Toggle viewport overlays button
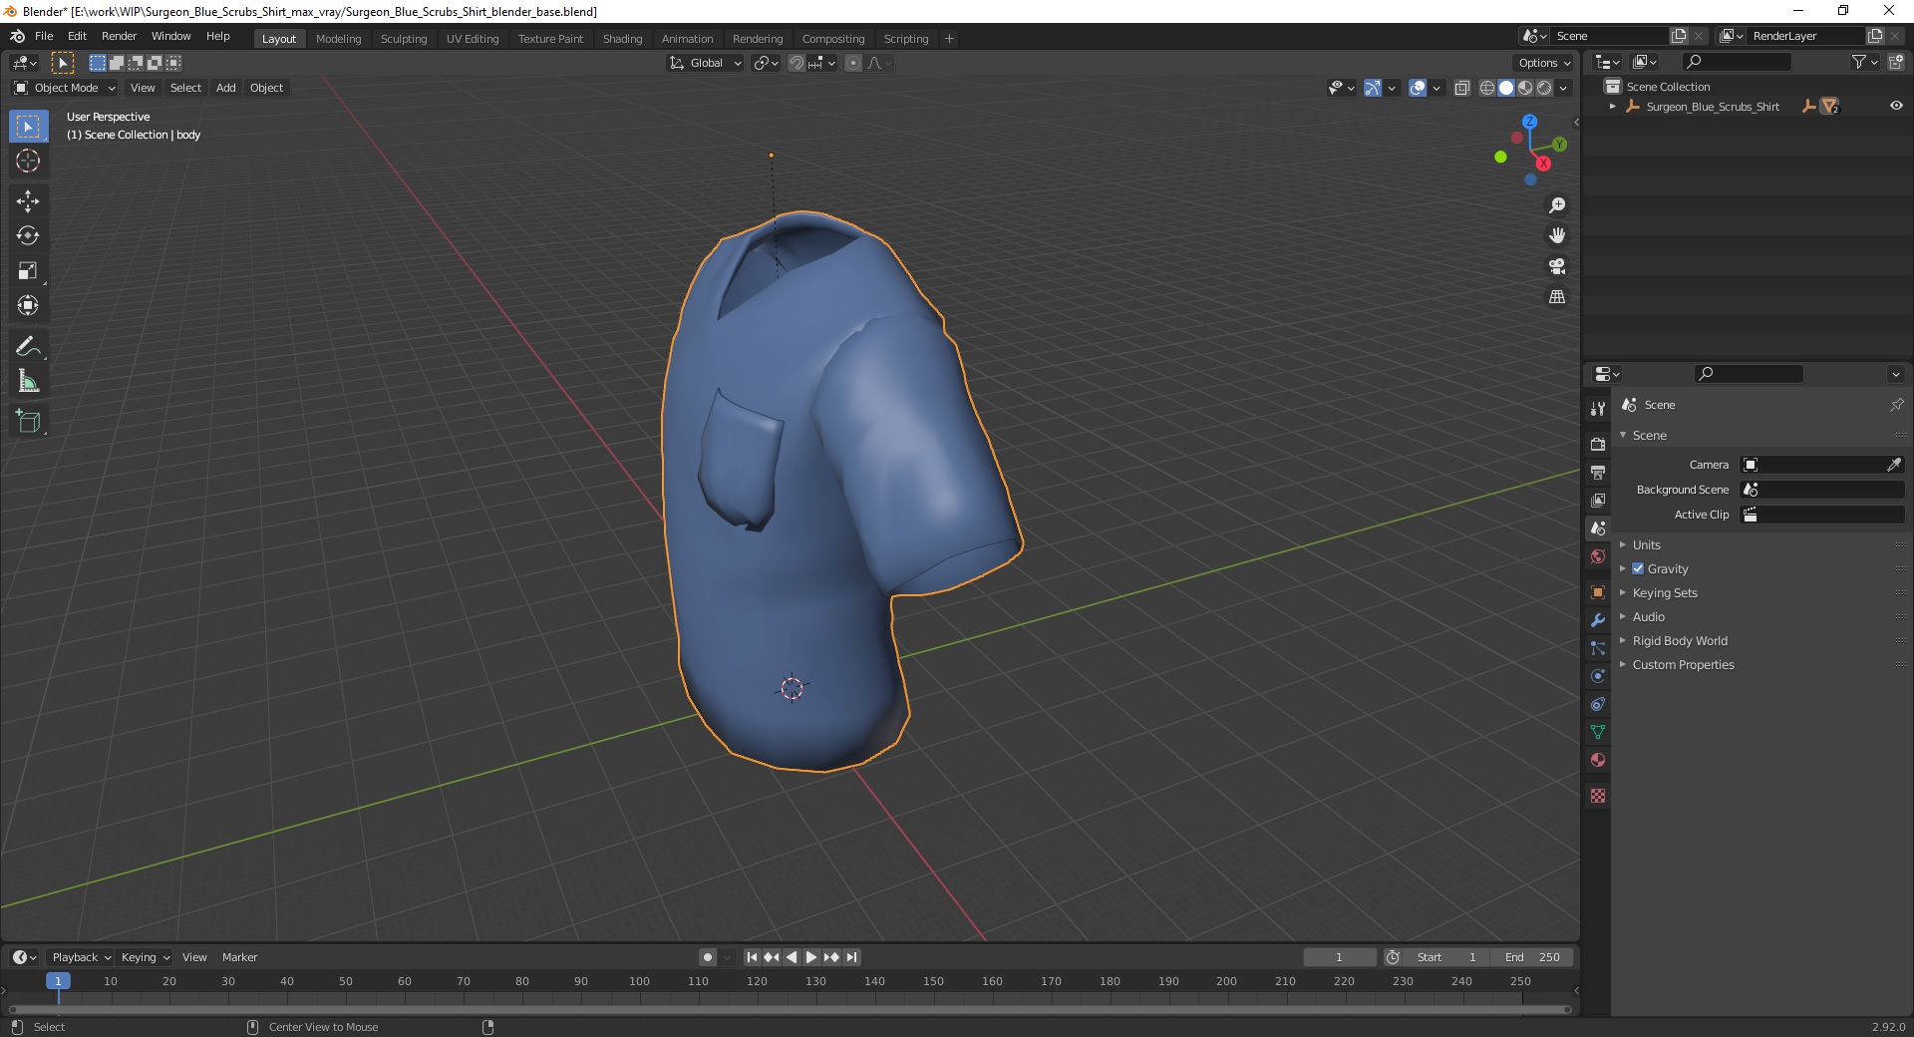Viewport: 1914px width, 1037px height. [x=1418, y=88]
